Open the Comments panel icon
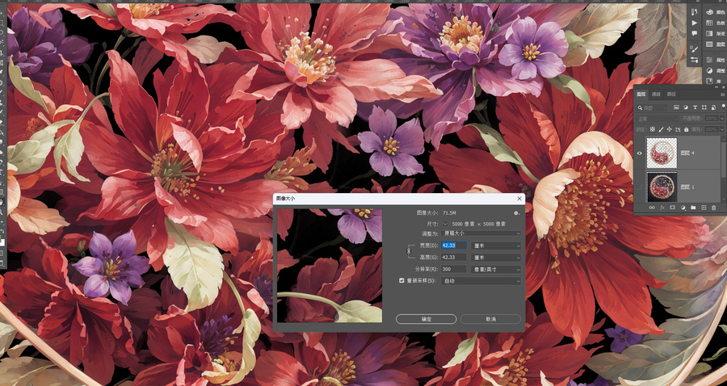Image resolution: width=727 pixels, height=386 pixels. pos(694,33)
